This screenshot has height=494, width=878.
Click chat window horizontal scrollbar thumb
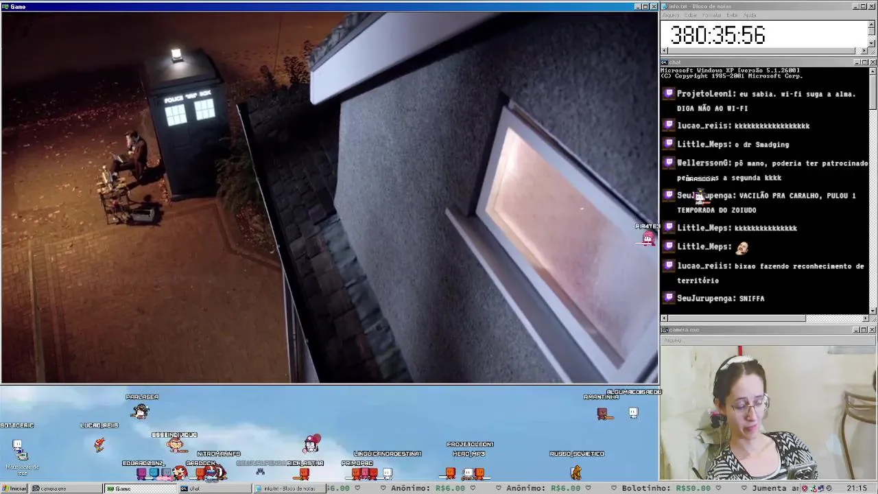click(x=737, y=318)
